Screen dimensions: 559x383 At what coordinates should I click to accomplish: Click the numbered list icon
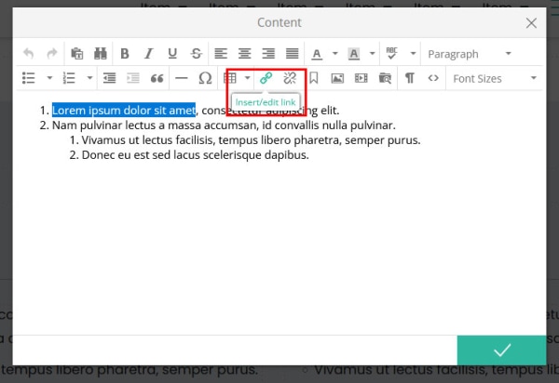coord(69,78)
